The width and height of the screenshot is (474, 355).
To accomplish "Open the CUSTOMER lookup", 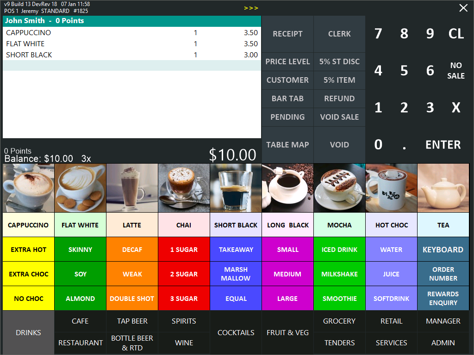I will click(287, 80).
